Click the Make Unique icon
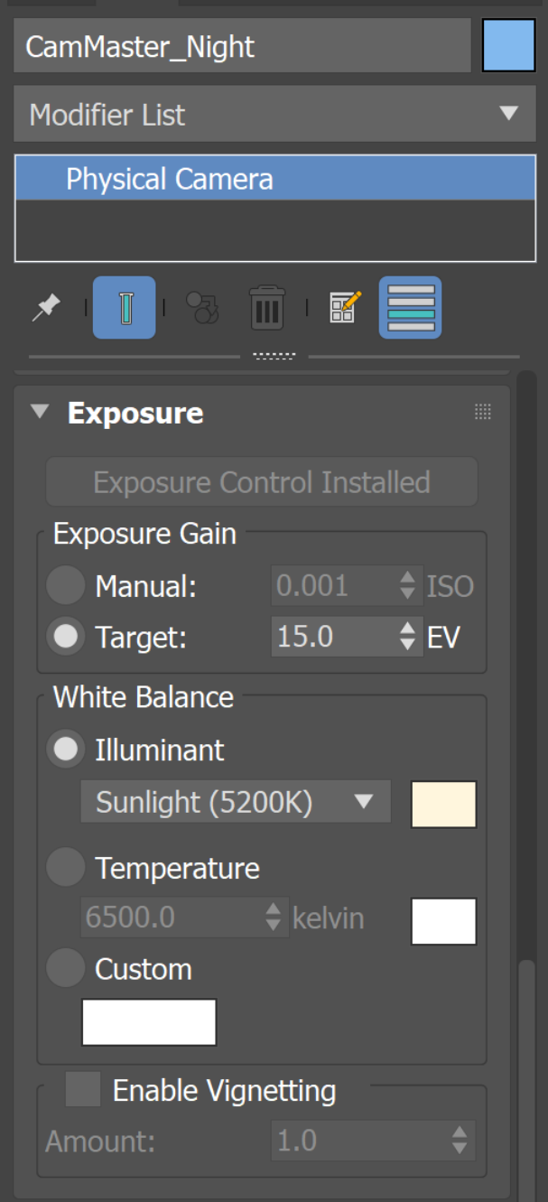This screenshot has height=1202, width=548. pyautogui.click(x=202, y=308)
